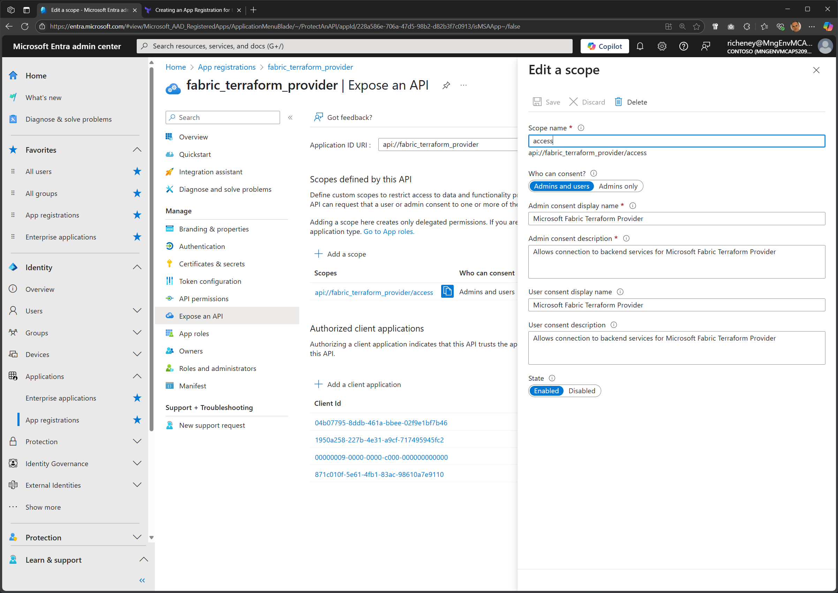
Task: Open App registrations from breadcrumb
Action: tap(226, 67)
